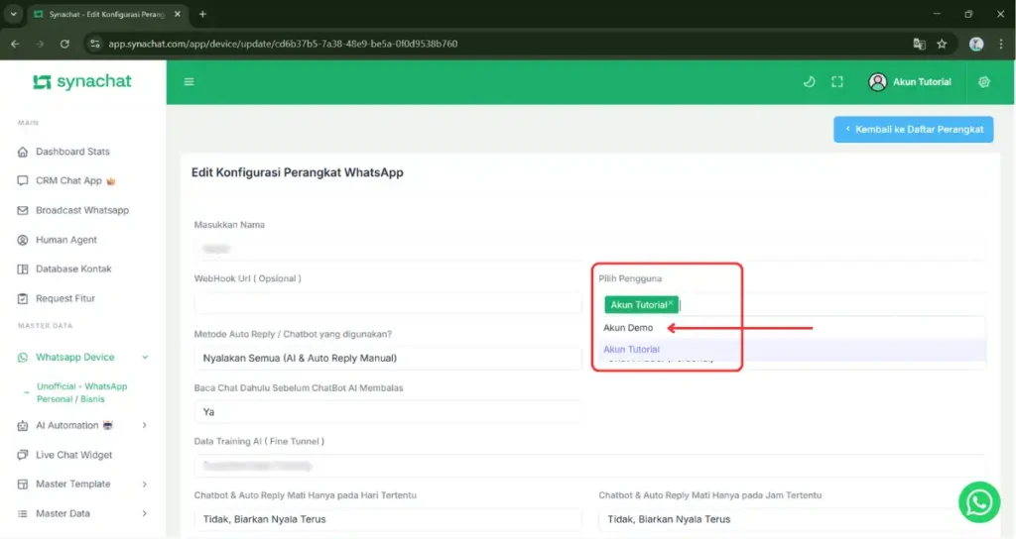This screenshot has width=1016, height=539.
Task: Remove the Akun Tutorial tag with x
Action: (x=672, y=303)
